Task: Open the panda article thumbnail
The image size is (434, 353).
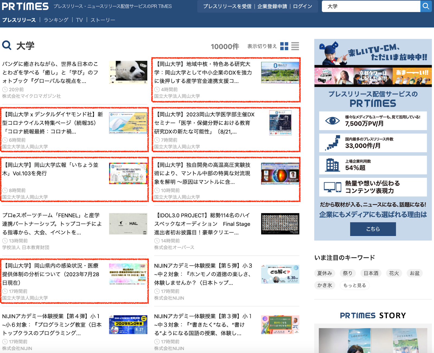Action: click(128, 72)
